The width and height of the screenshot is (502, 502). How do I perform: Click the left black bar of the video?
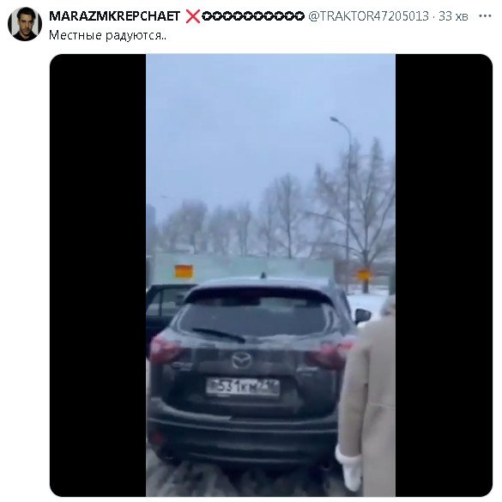tap(98, 275)
